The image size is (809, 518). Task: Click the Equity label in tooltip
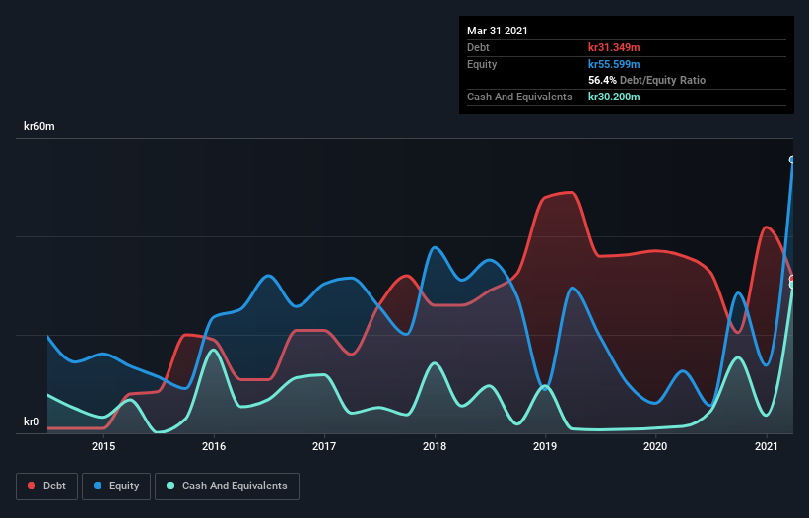point(482,64)
